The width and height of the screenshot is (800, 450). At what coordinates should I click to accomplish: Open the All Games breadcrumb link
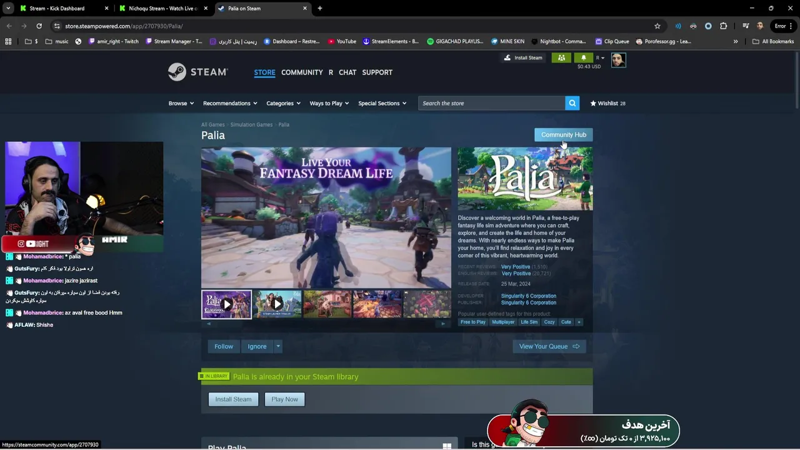pos(212,125)
